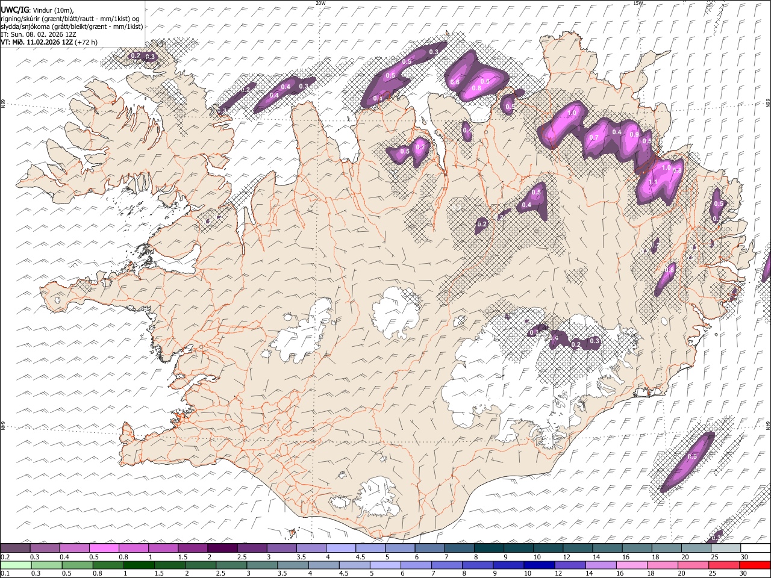The image size is (771, 578).
Task: Click the offshore southeast precipitation band labeled 0.5
Action: [x=688, y=462]
